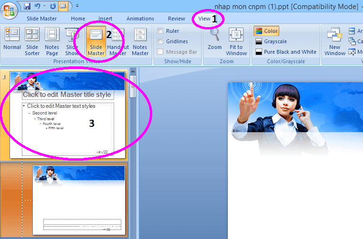Image resolution: width=363 pixels, height=239 pixels.
Task: Enable the Ruler checkbox
Action: 160,31
